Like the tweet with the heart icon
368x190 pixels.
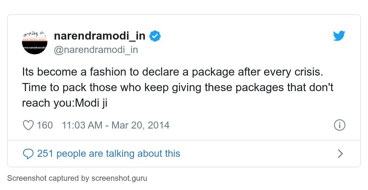[x=28, y=125]
